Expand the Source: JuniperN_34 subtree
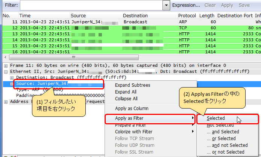Viewport: 261px width, 157px height. click(12, 83)
